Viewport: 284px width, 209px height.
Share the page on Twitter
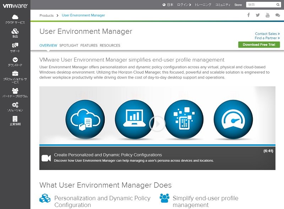pos(258,15)
